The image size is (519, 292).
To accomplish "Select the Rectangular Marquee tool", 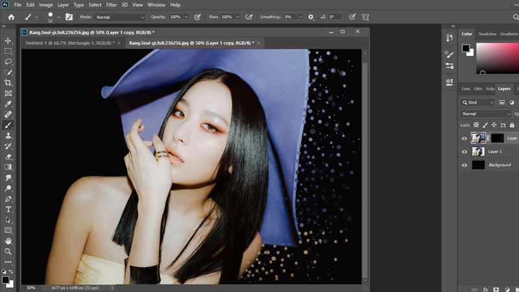I will (8, 51).
